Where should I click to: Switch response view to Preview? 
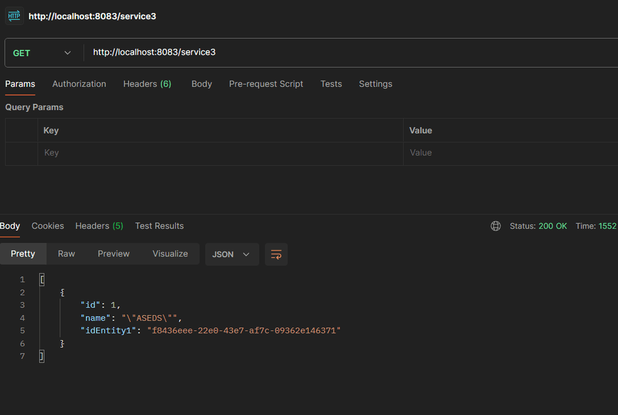pos(113,254)
